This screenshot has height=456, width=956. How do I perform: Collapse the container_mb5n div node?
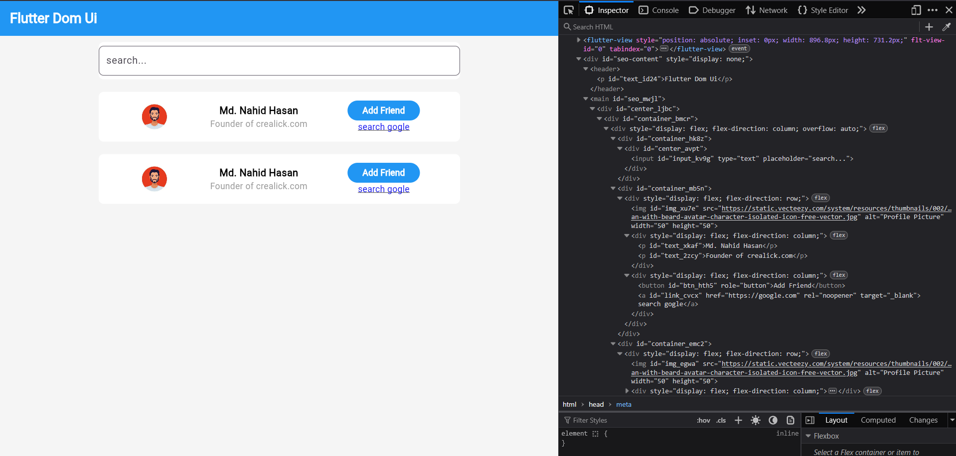pyautogui.click(x=613, y=188)
